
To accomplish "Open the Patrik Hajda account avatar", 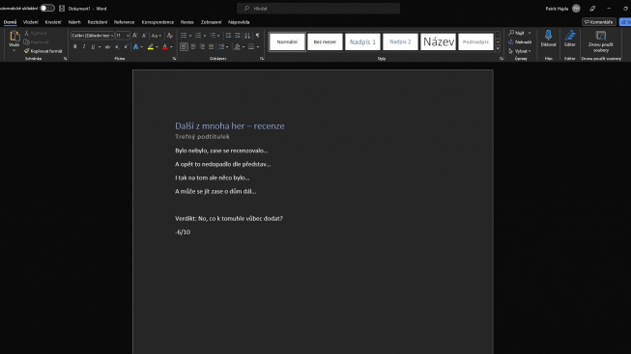I will (576, 8).
